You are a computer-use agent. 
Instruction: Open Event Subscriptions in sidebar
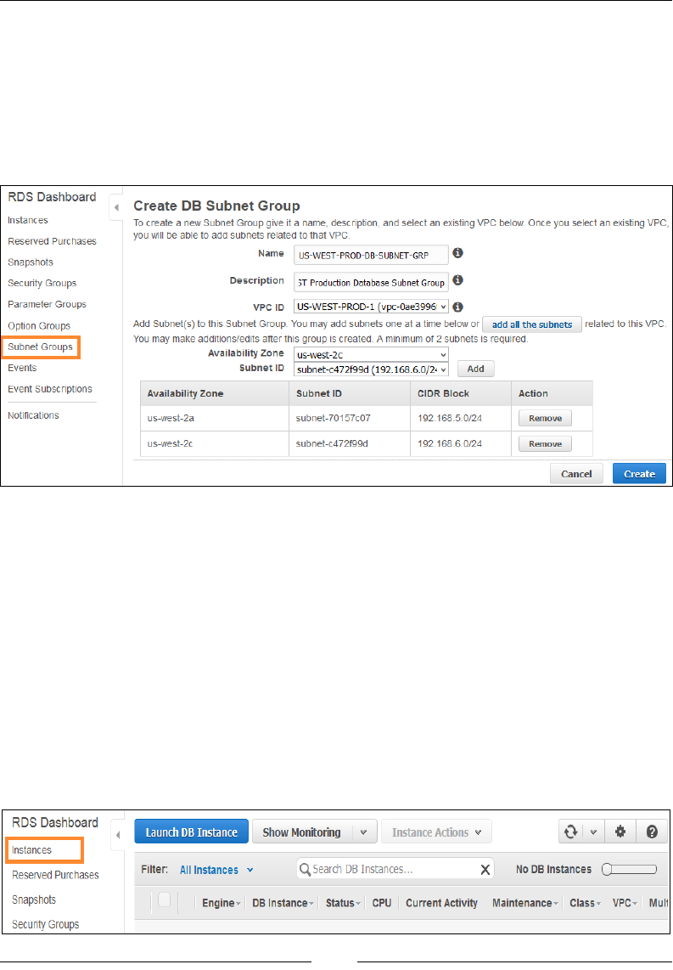[x=50, y=389]
